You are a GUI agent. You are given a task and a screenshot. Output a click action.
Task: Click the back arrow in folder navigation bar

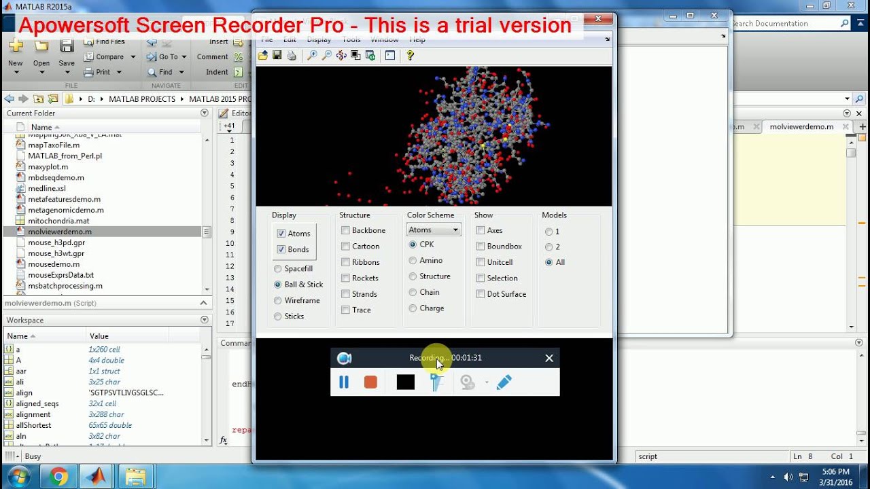click(10, 99)
